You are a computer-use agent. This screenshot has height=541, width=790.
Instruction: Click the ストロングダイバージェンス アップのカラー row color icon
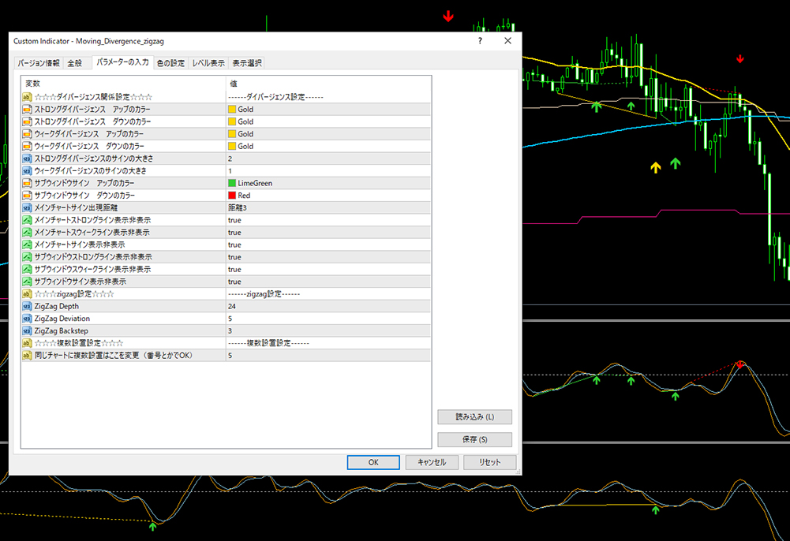[27, 109]
